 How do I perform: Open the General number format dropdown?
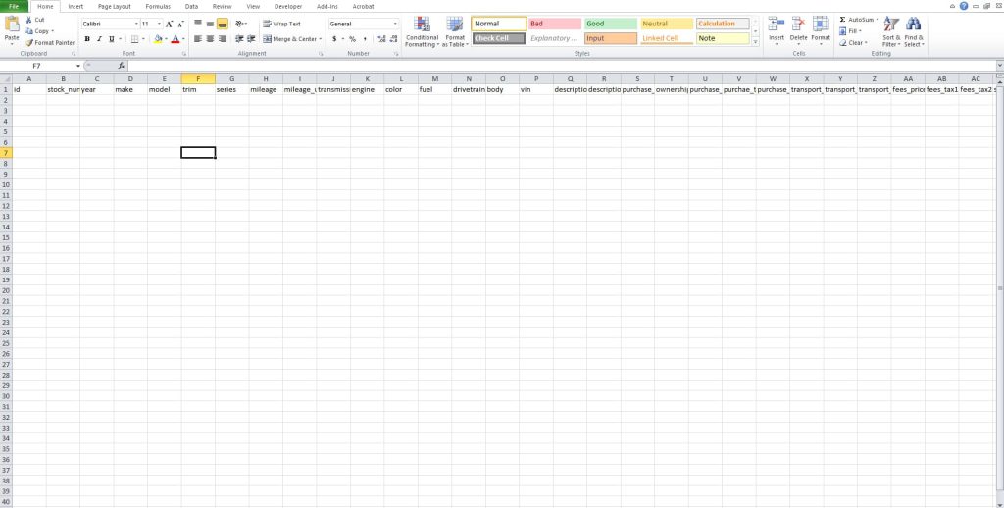point(395,24)
